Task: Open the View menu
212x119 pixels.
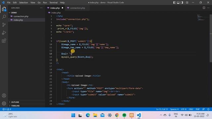Action: (33, 2)
